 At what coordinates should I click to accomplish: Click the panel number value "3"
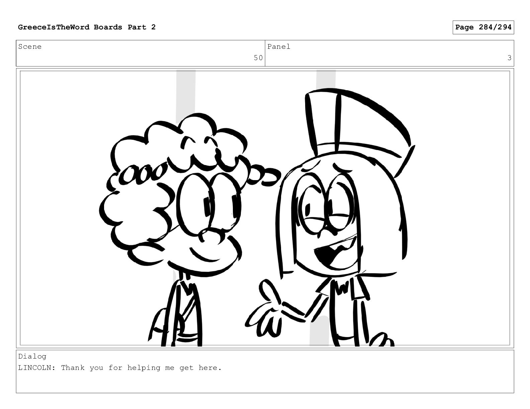[x=509, y=58]
